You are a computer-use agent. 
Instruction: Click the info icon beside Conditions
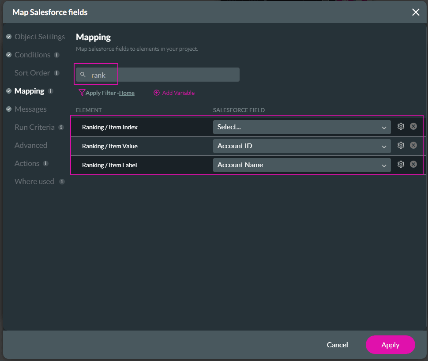pyautogui.click(x=56, y=55)
